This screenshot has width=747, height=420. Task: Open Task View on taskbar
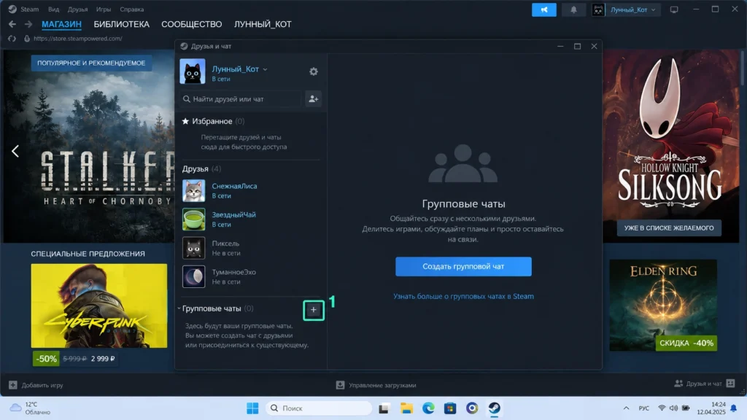click(384, 408)
